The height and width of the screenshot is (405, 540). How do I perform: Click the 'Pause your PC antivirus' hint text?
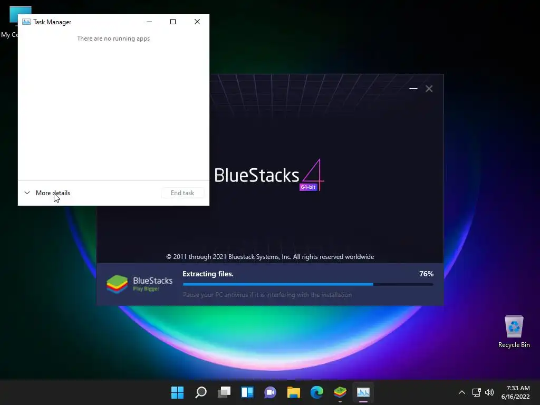pos(267,295)
